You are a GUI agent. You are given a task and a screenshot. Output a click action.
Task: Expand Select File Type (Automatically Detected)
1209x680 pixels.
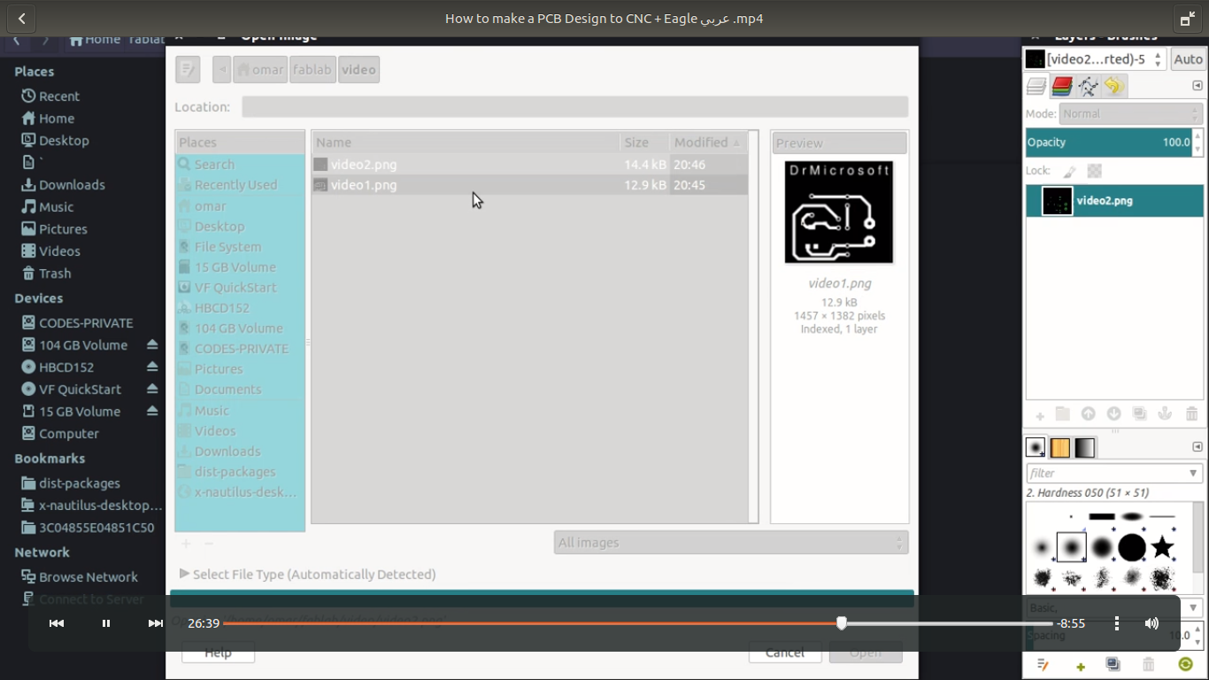tap(308, 574)
